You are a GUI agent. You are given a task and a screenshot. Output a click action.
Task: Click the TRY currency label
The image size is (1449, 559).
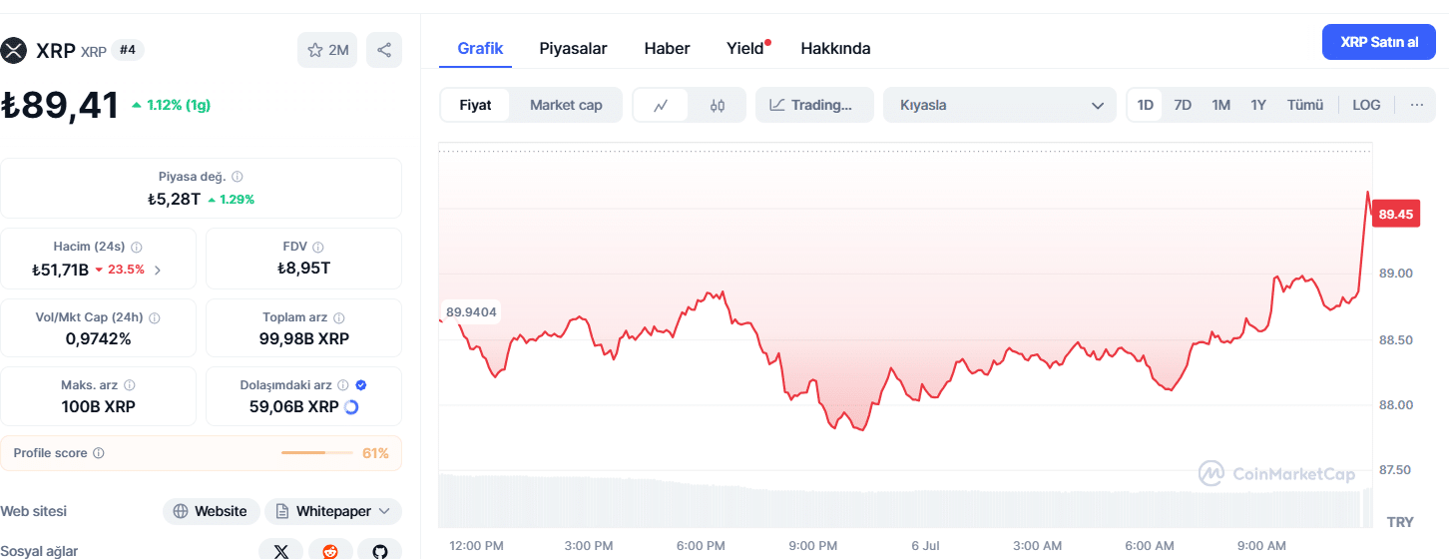[x=1400, y=522]
